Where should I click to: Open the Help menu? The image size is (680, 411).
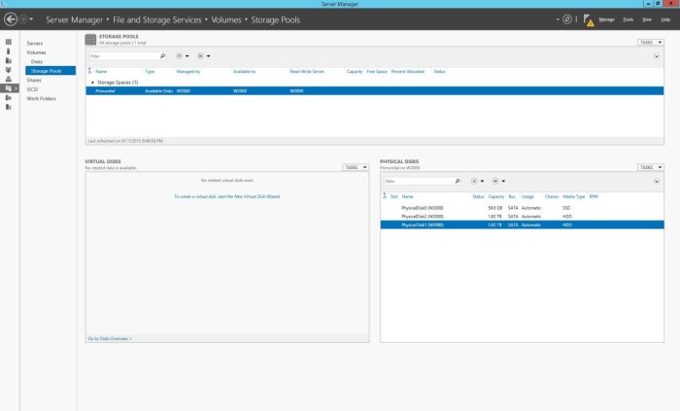pyautogui.click(x=665, y=19)
